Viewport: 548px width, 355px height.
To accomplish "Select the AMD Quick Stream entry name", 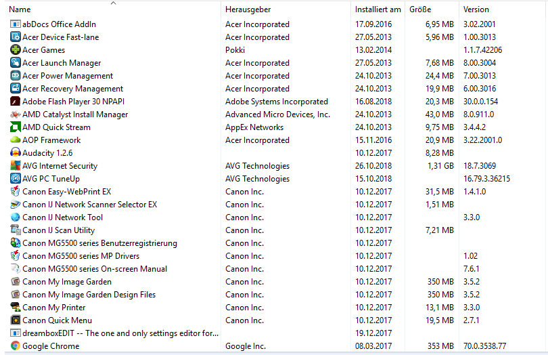I will click(56, 127).
